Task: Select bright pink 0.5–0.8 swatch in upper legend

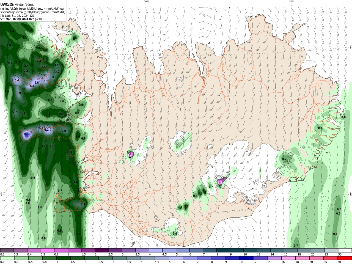Action: tap(47, 250)
